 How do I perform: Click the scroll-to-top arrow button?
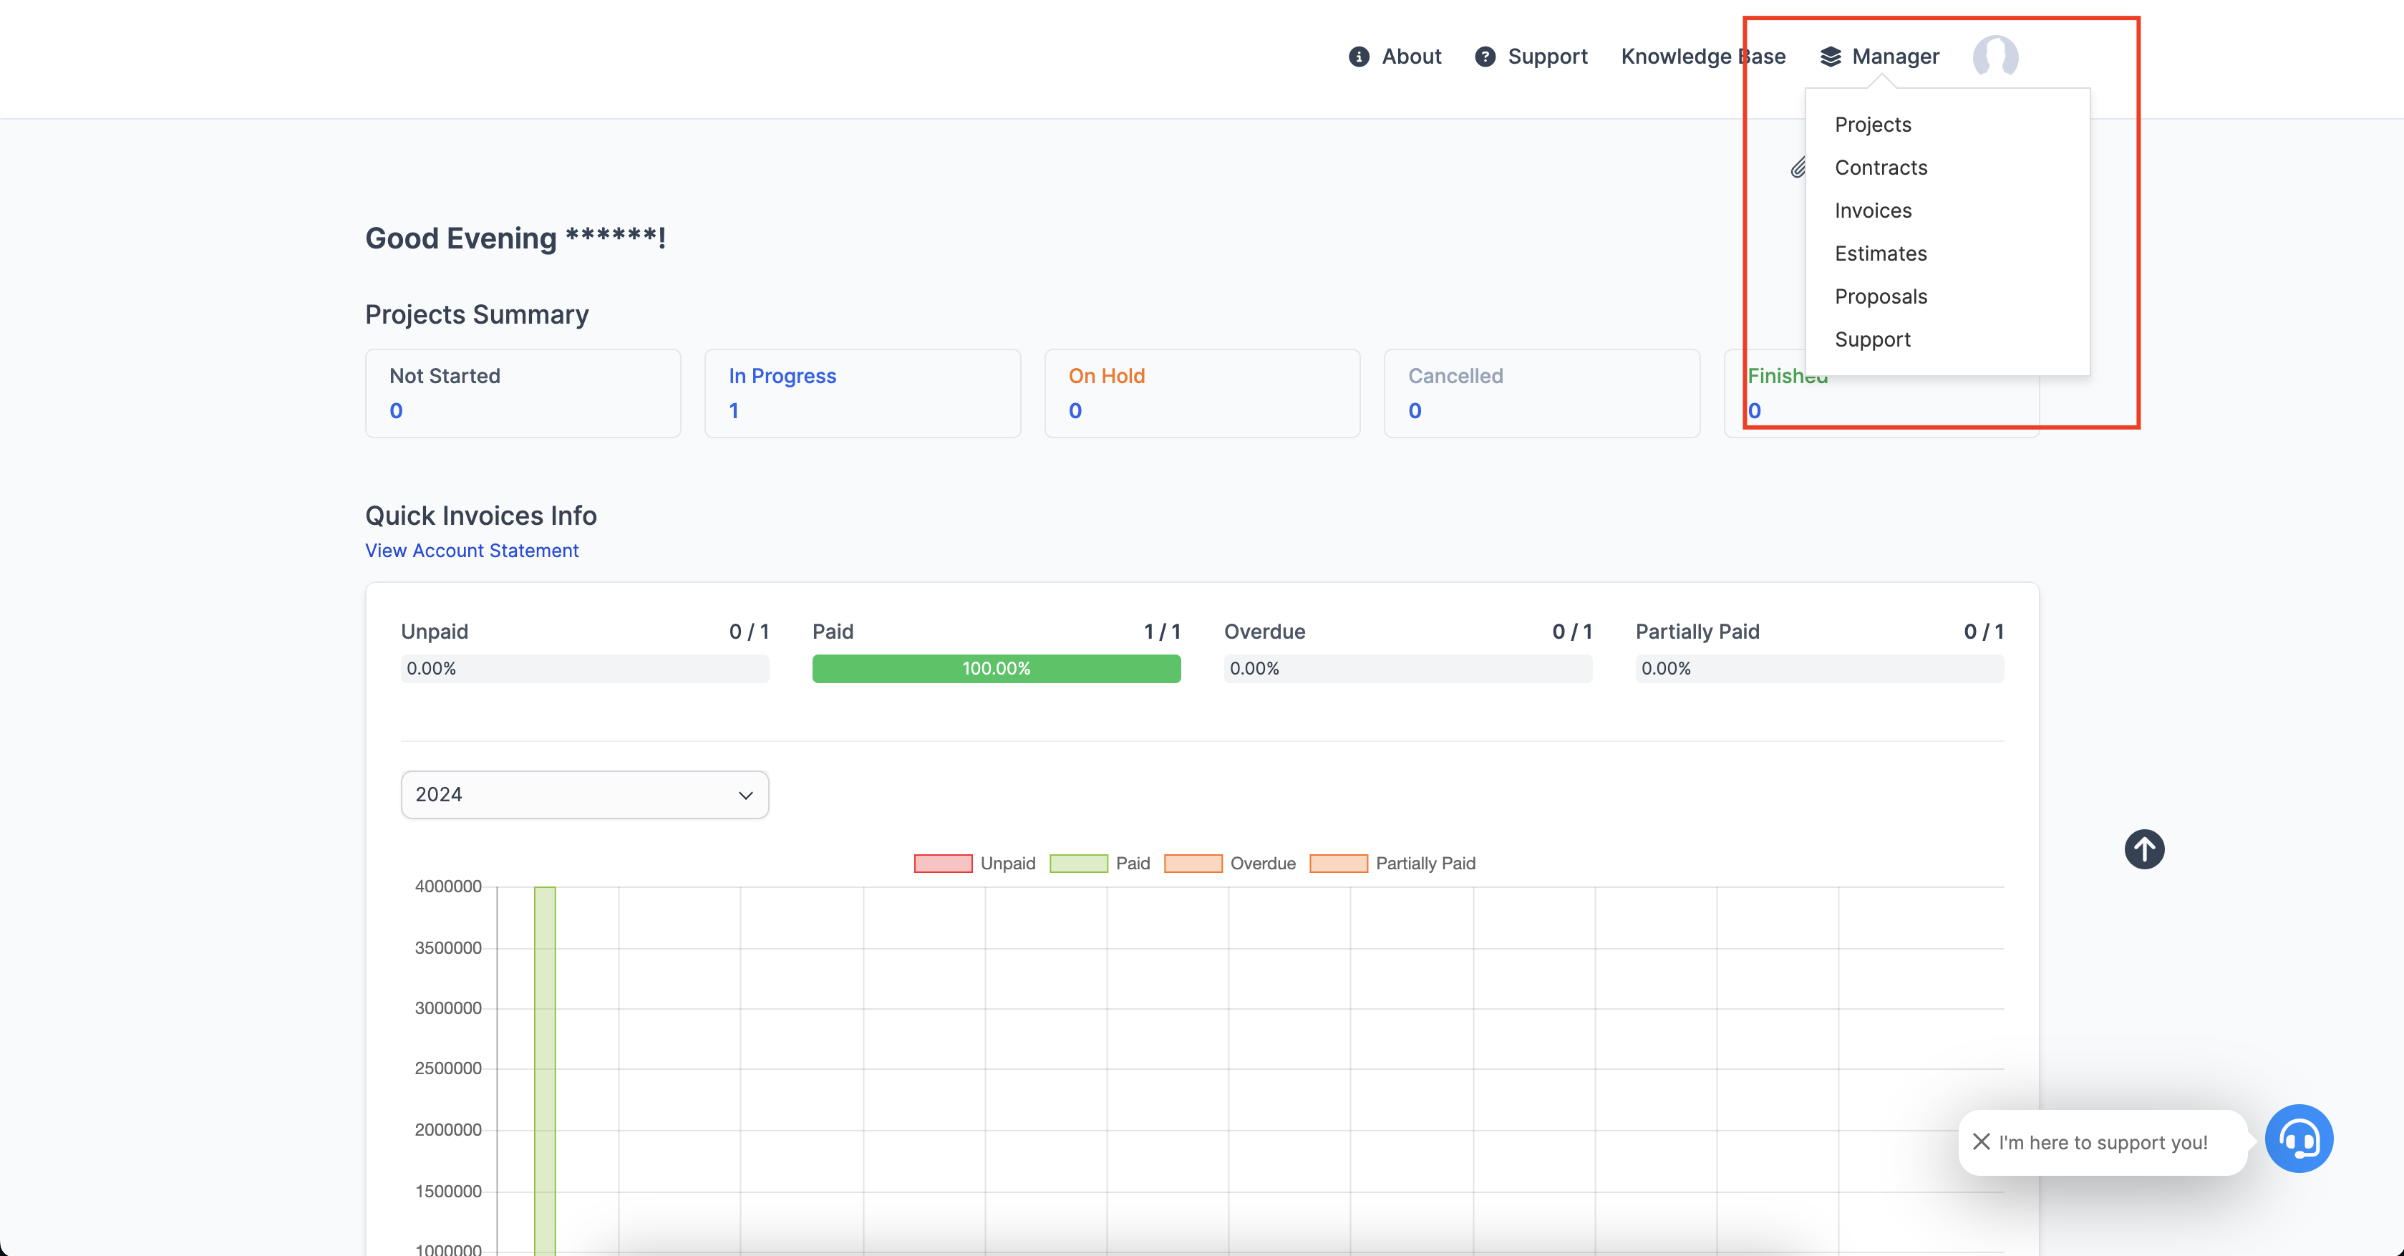(2143, 849)
